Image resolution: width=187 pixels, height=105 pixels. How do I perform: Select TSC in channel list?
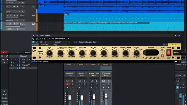tap(23, 62)
